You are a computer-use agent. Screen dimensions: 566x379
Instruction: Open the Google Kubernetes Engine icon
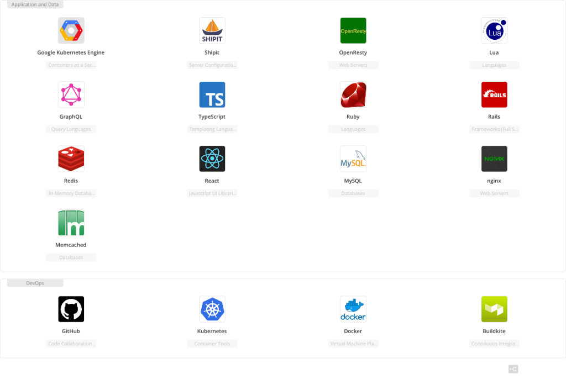[71, 31]
